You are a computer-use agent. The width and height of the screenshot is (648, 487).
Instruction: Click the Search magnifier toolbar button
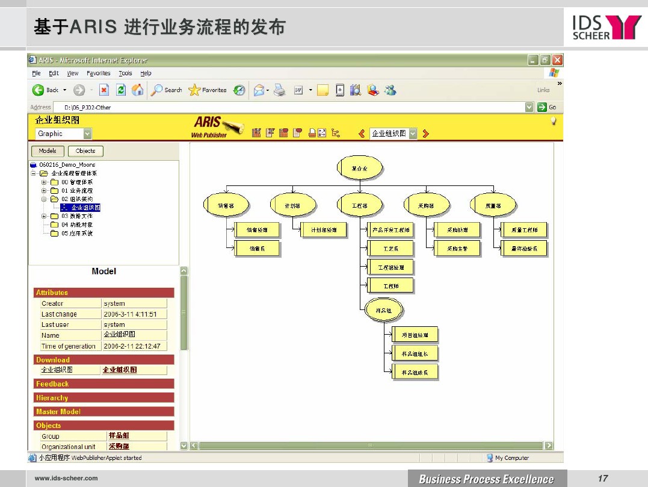pyautogui.click(x=167, y=90)
